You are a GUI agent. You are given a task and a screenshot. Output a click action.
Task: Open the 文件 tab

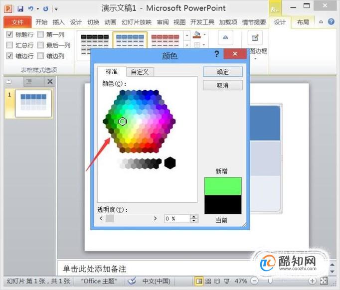pos(17,22)
